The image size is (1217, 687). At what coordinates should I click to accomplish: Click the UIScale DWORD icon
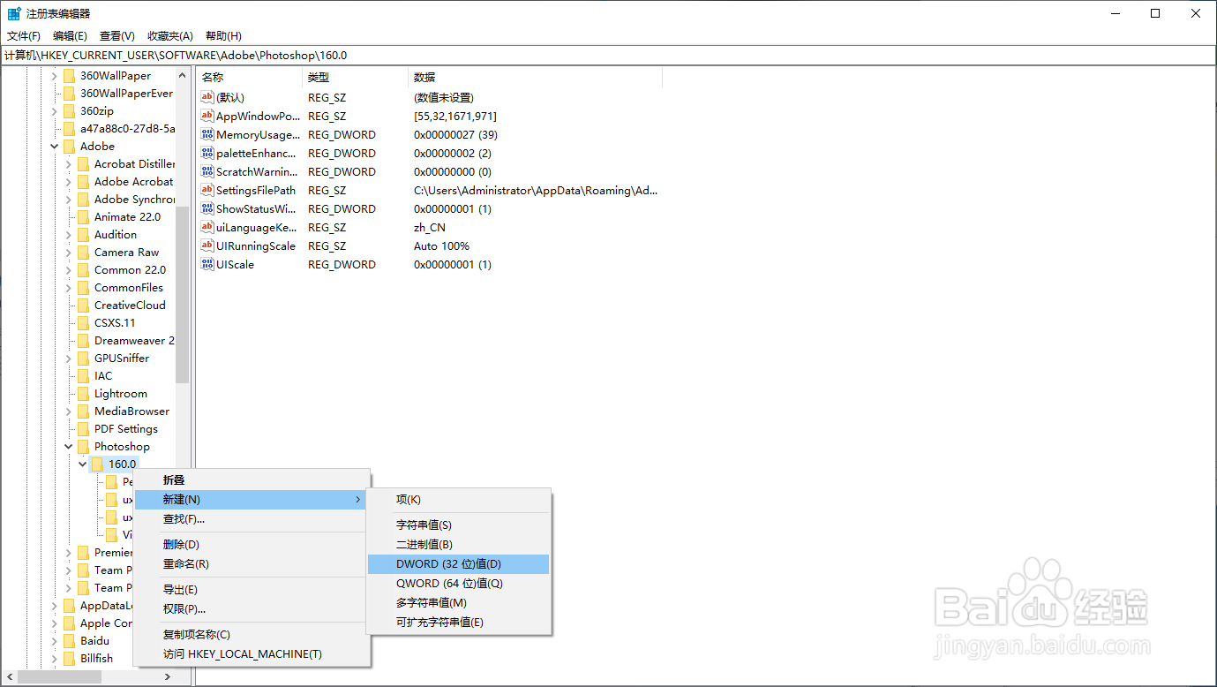click(207, 264)
